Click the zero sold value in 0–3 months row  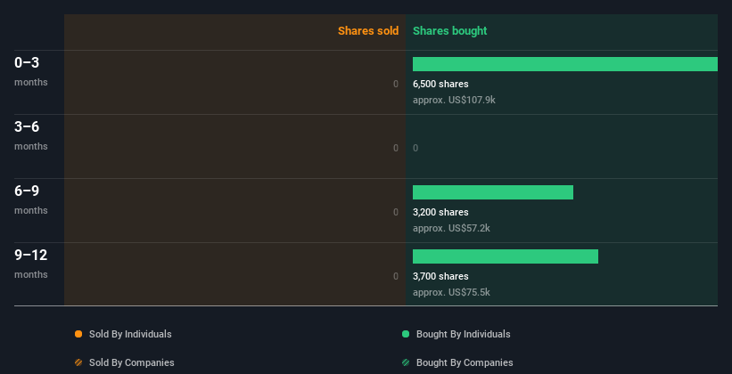tap(396, 84)
